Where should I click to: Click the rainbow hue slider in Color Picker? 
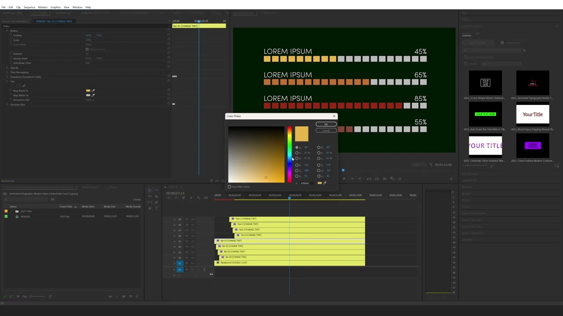click(289, 154)
